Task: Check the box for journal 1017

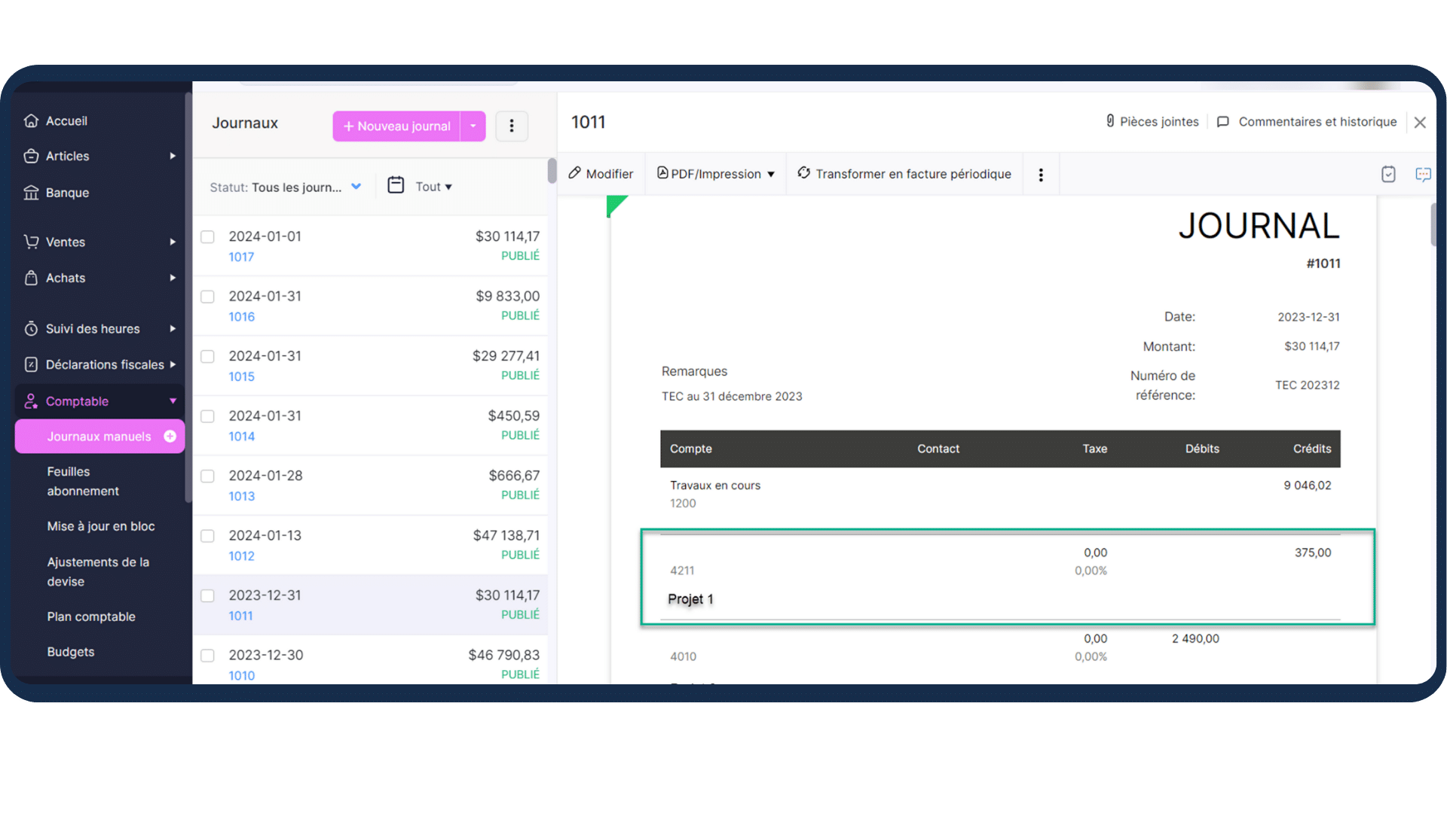Action: click(207, 237)
